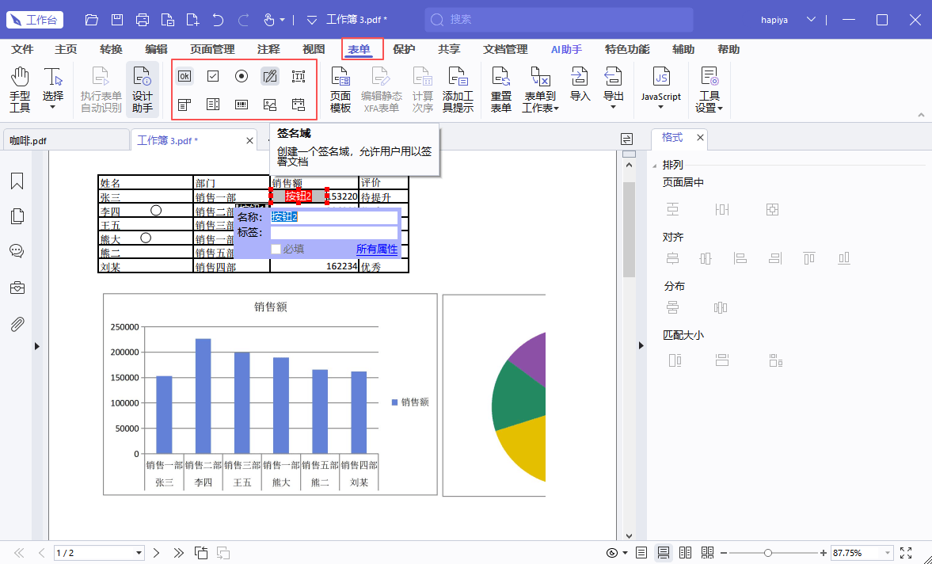This screenshot has height=564, width=932.
Task: Click the 工作台 button in title bar
Action: (x=35, y=20)
